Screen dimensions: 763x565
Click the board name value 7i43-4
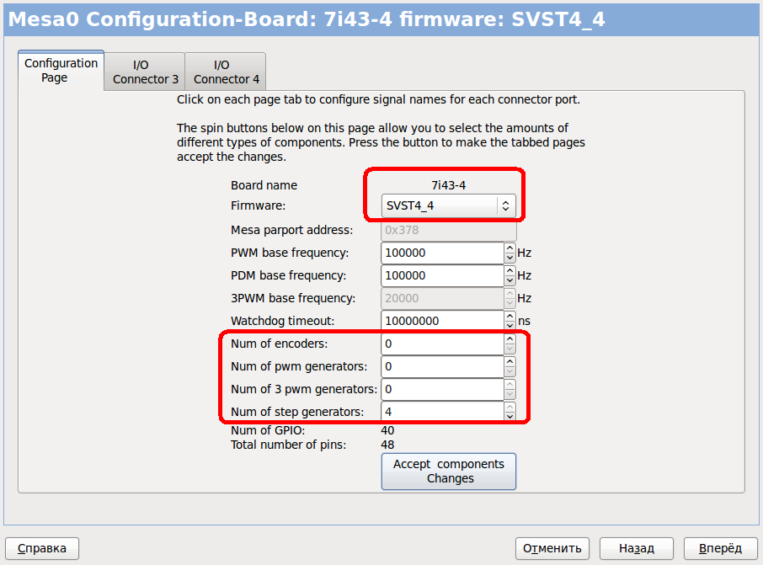pos(448,185)
